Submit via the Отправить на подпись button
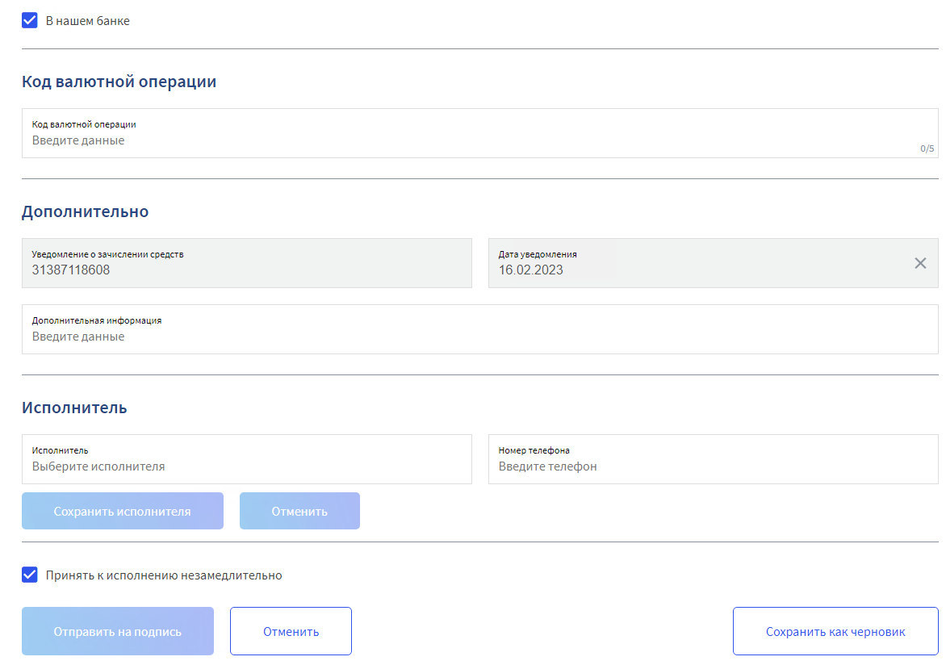The width and height of the screenshot is (946, 665). tap(118, 631)
